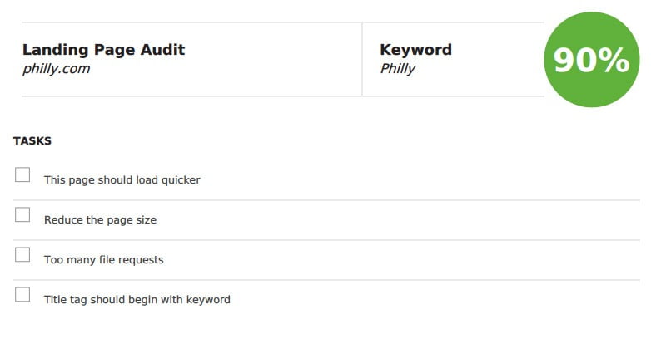The height and width of the screenshot is (339, 651).
Task: Click the 'Keyword' heading
Action: 415,50
